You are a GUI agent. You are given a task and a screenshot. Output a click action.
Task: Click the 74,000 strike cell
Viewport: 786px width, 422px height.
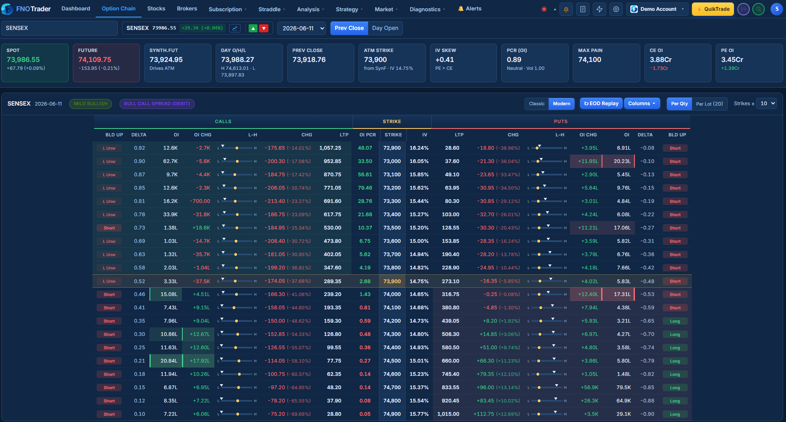(x=392, y=294)
